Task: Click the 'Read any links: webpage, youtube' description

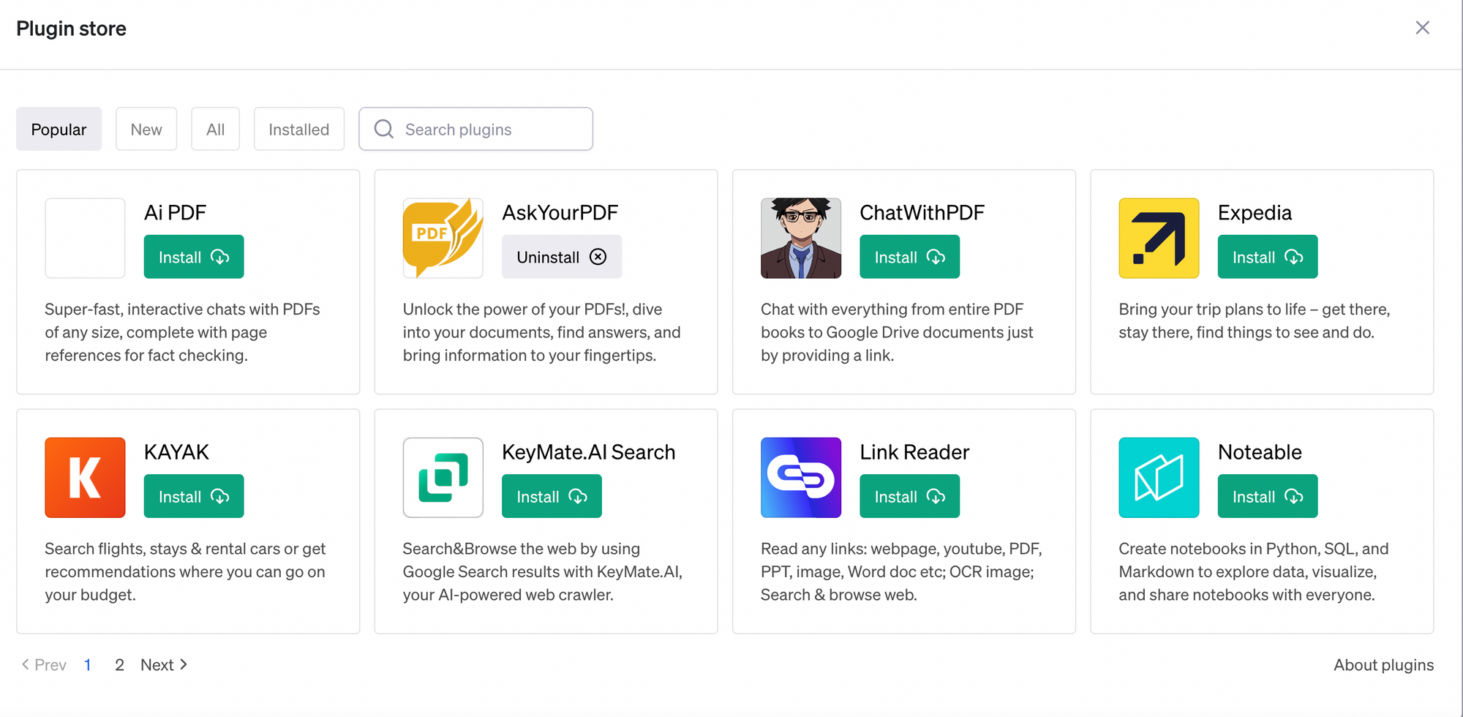Action: tap(901, 571)
